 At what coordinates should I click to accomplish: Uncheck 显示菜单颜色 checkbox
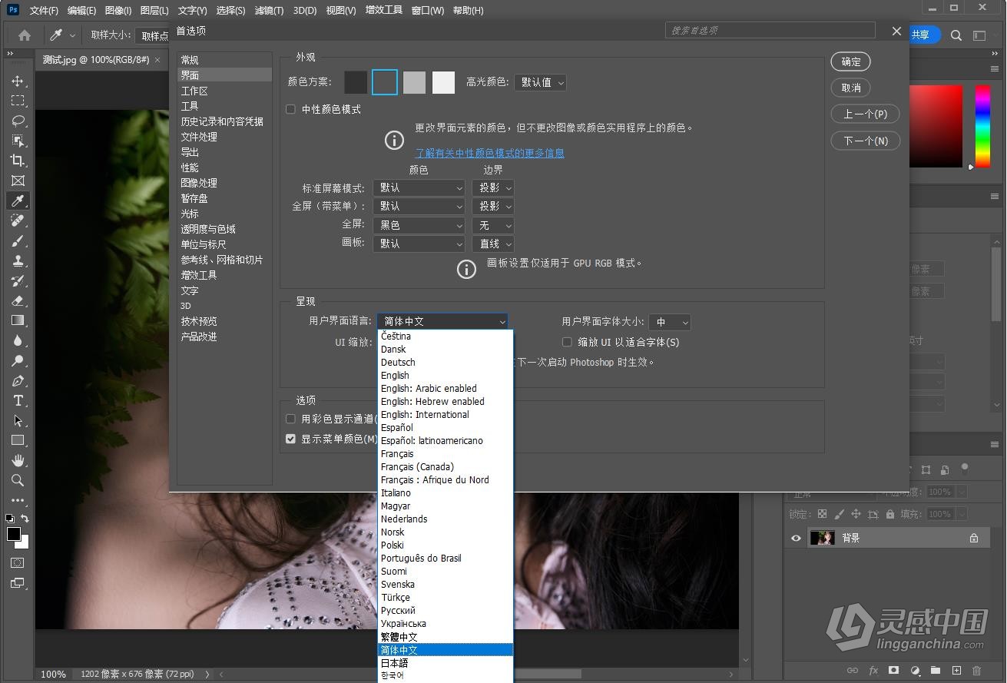point(290,439)
